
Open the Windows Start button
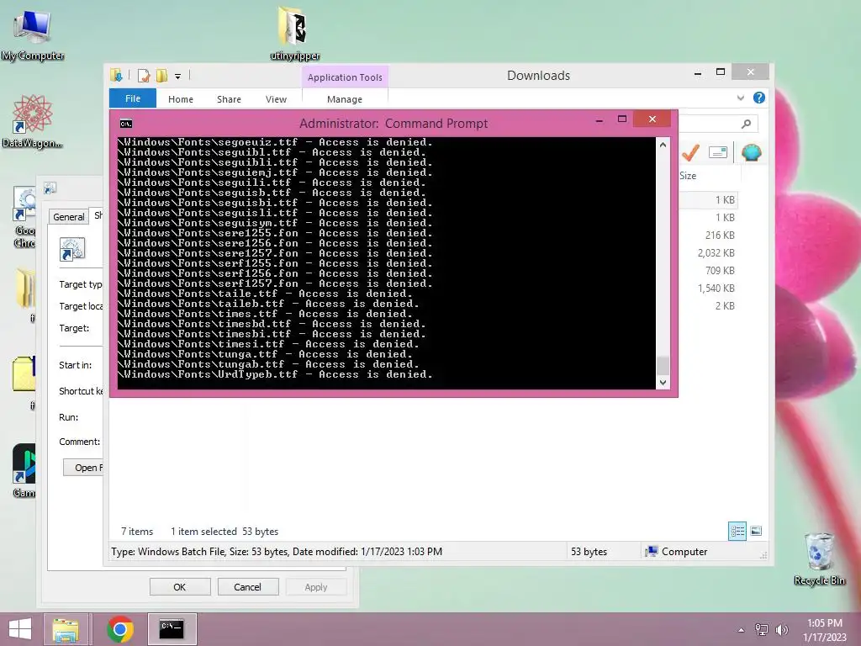click(x=20, y=629)
